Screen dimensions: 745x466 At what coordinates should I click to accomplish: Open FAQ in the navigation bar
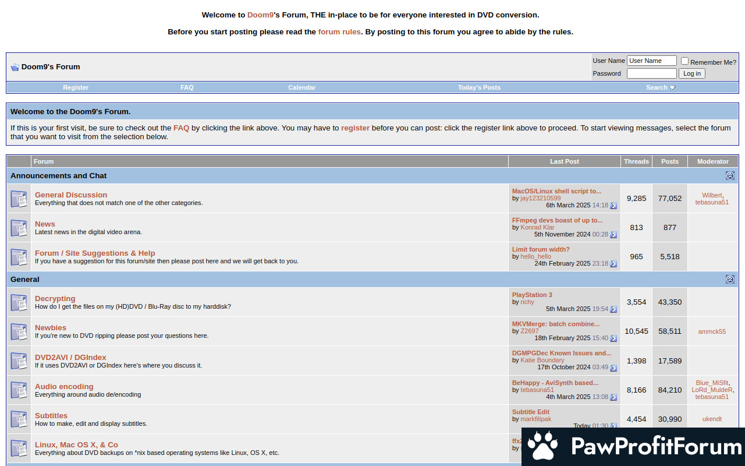[x=187, y=87]
